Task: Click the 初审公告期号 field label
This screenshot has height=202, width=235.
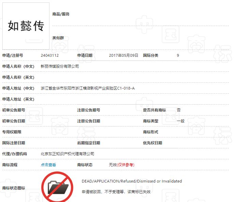Action: (14, 110)
